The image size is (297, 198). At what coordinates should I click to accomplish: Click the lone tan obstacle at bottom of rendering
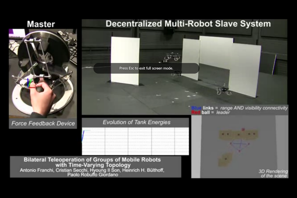225,160
